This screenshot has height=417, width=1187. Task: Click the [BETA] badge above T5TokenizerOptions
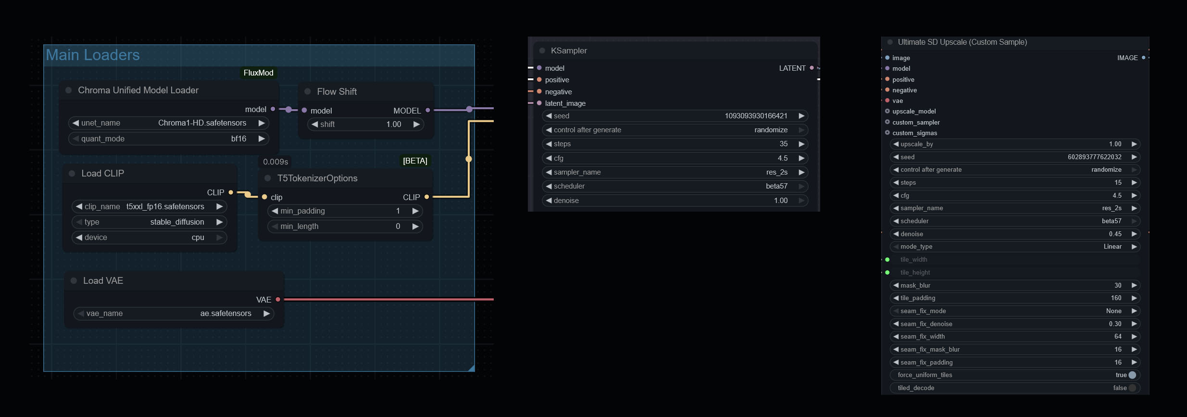[415, 161]
